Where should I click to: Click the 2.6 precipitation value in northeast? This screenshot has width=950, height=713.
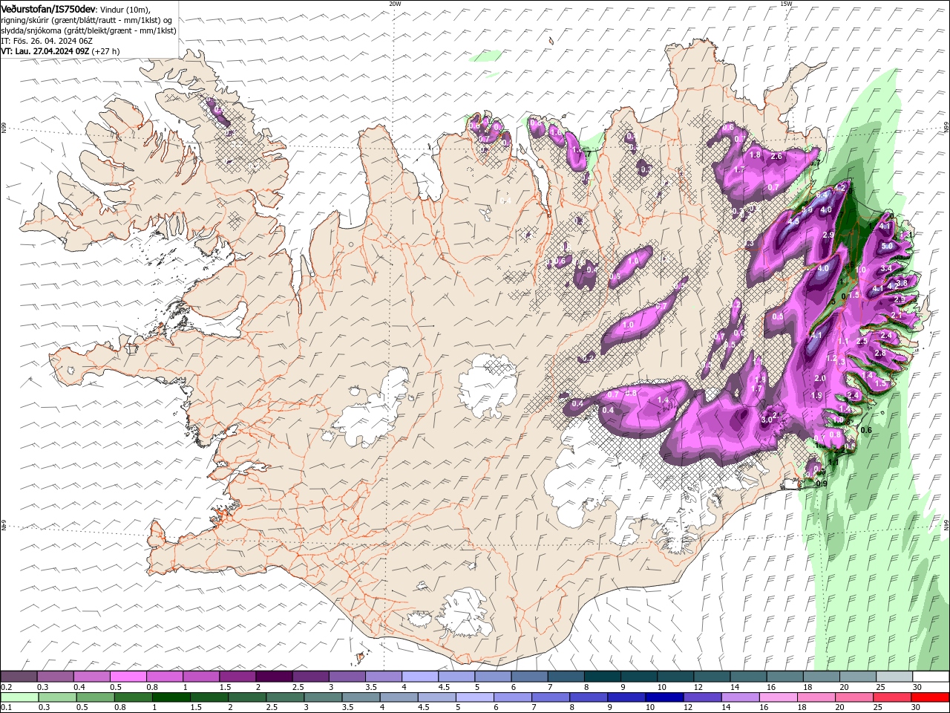(777, 157)
